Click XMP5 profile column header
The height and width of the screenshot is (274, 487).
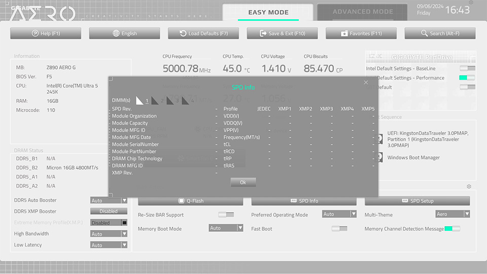point(368,109)
